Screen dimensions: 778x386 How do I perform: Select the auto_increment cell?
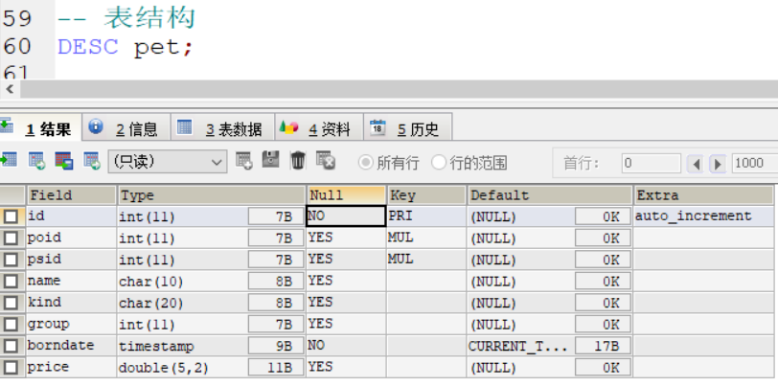703,216
